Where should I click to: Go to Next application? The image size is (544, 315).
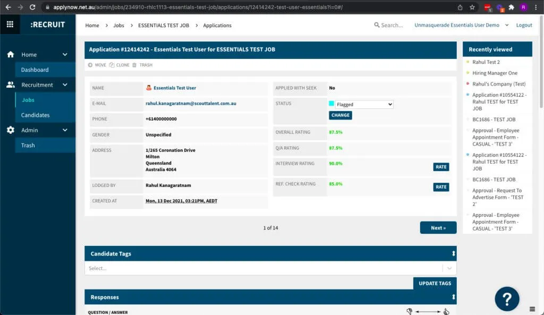[438, 227]
